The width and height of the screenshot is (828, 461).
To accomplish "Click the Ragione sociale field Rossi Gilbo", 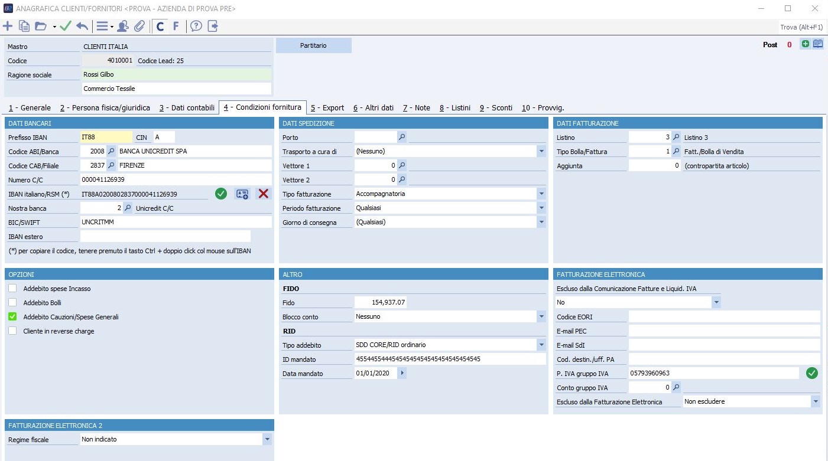I will 176,74.
